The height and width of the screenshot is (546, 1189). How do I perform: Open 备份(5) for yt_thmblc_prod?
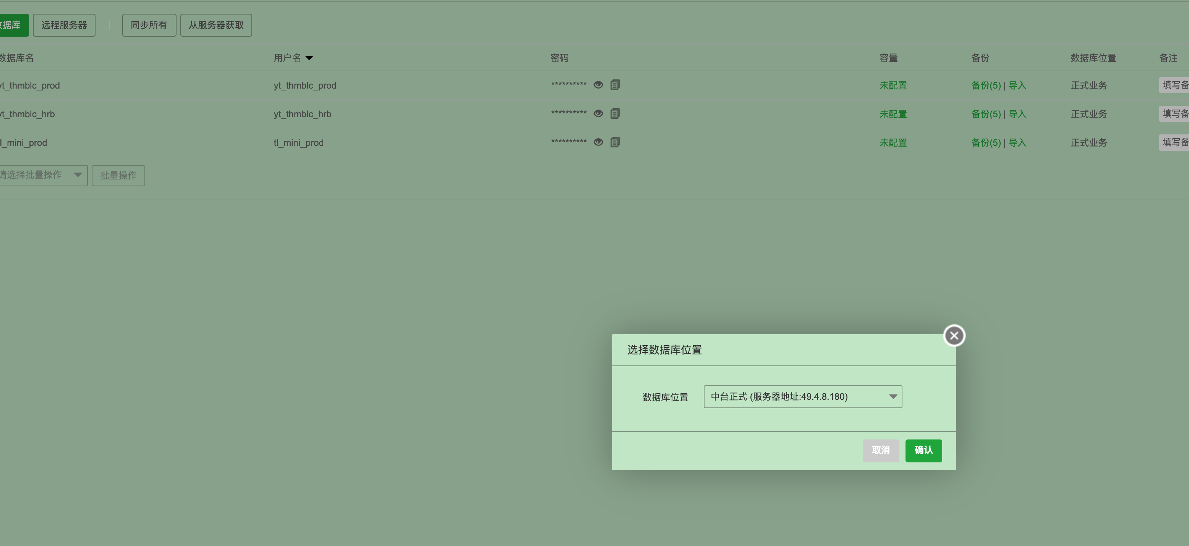point(986,85)
